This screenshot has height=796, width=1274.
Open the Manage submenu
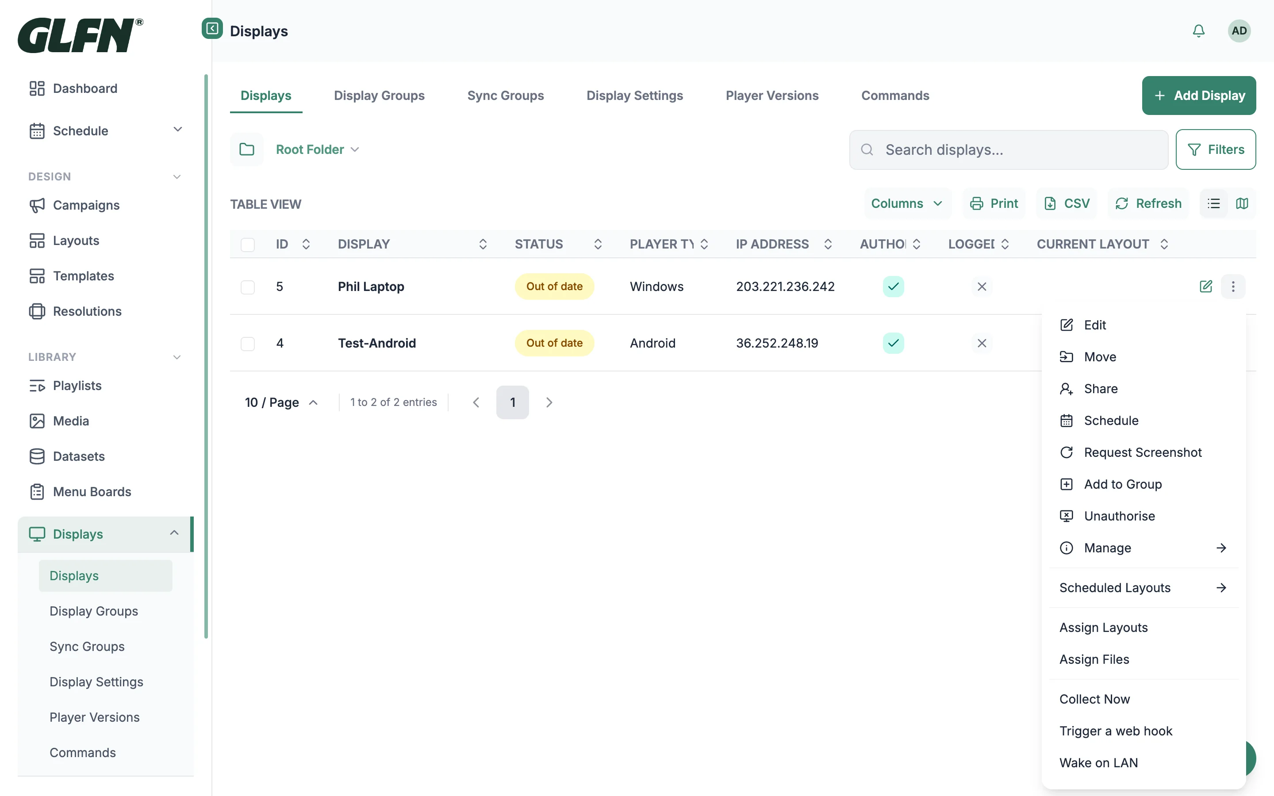1144,548
